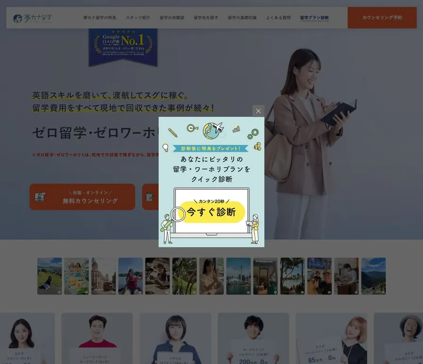This screenshot has width=423, height=364.
Task: Open 留学の基礎知識 menu item
Action: coord(242,17)
